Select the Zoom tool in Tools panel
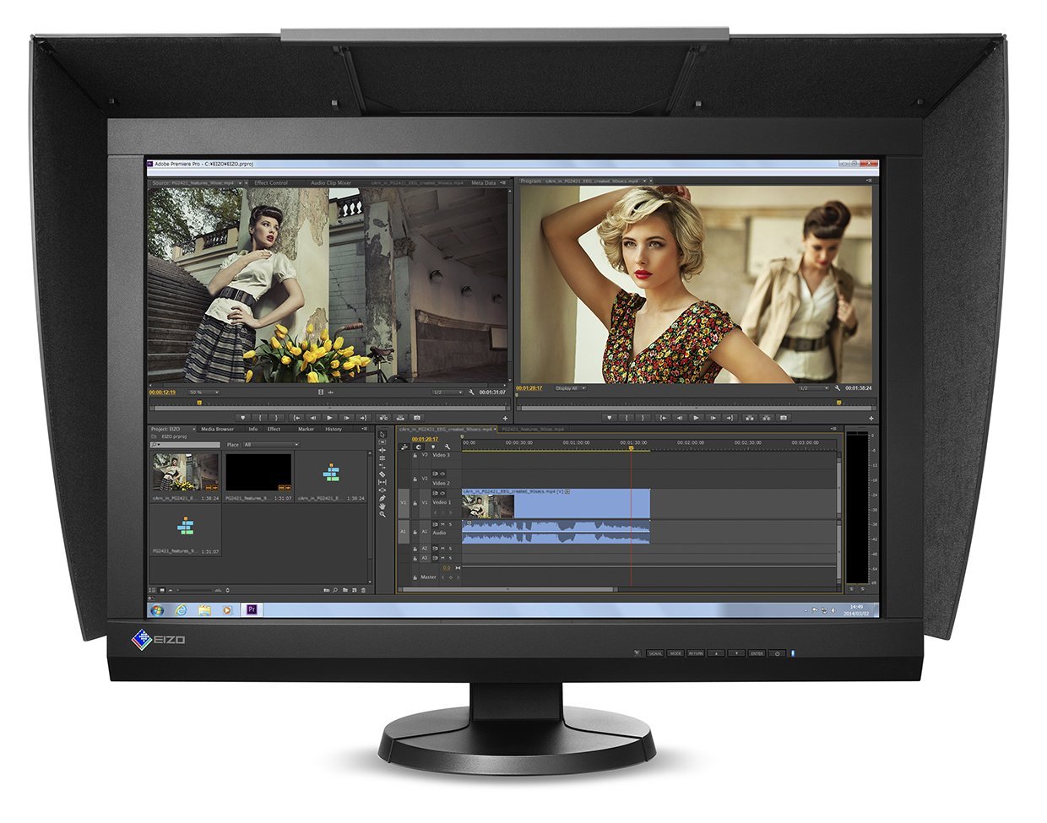 click(382, 514)
